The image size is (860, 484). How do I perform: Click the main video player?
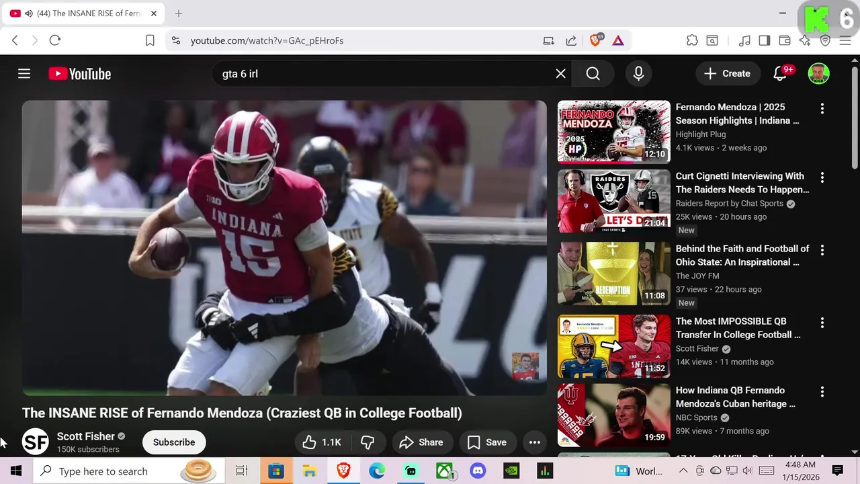284,248
